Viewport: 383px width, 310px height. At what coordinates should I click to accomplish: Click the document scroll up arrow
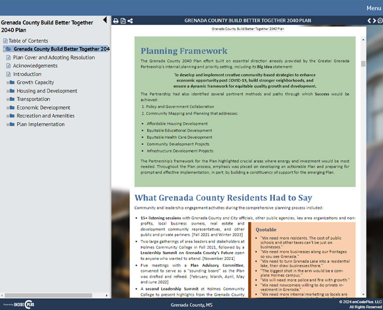tap(363, 39)
